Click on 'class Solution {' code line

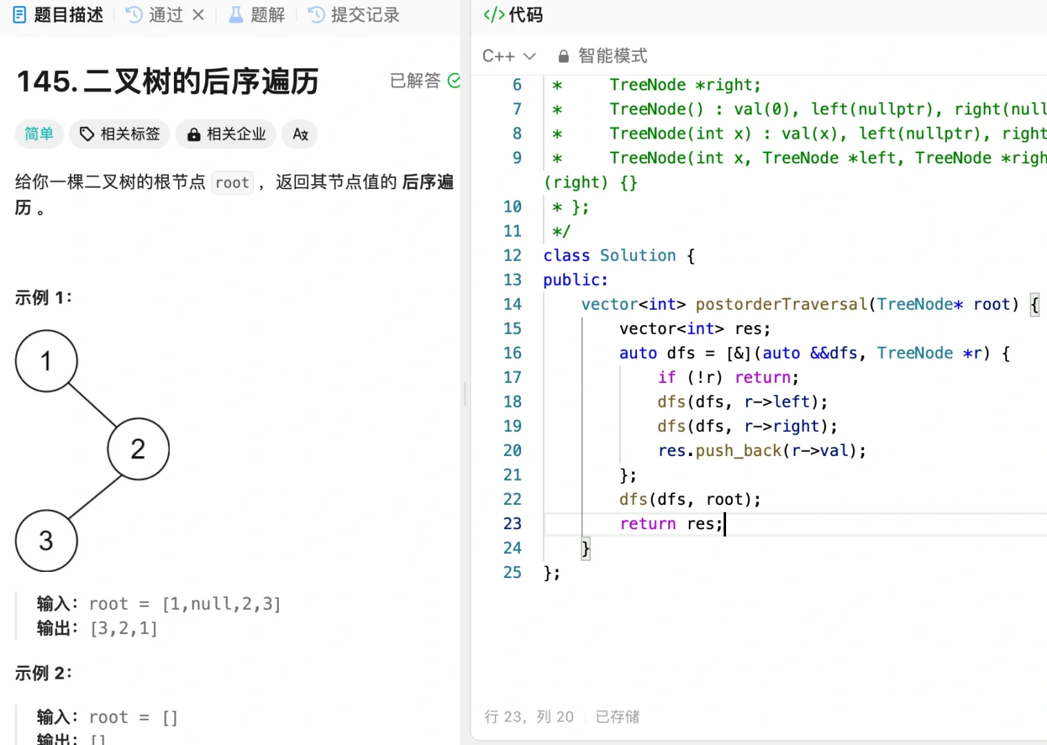pyautogui.click(x=619, y=255)
